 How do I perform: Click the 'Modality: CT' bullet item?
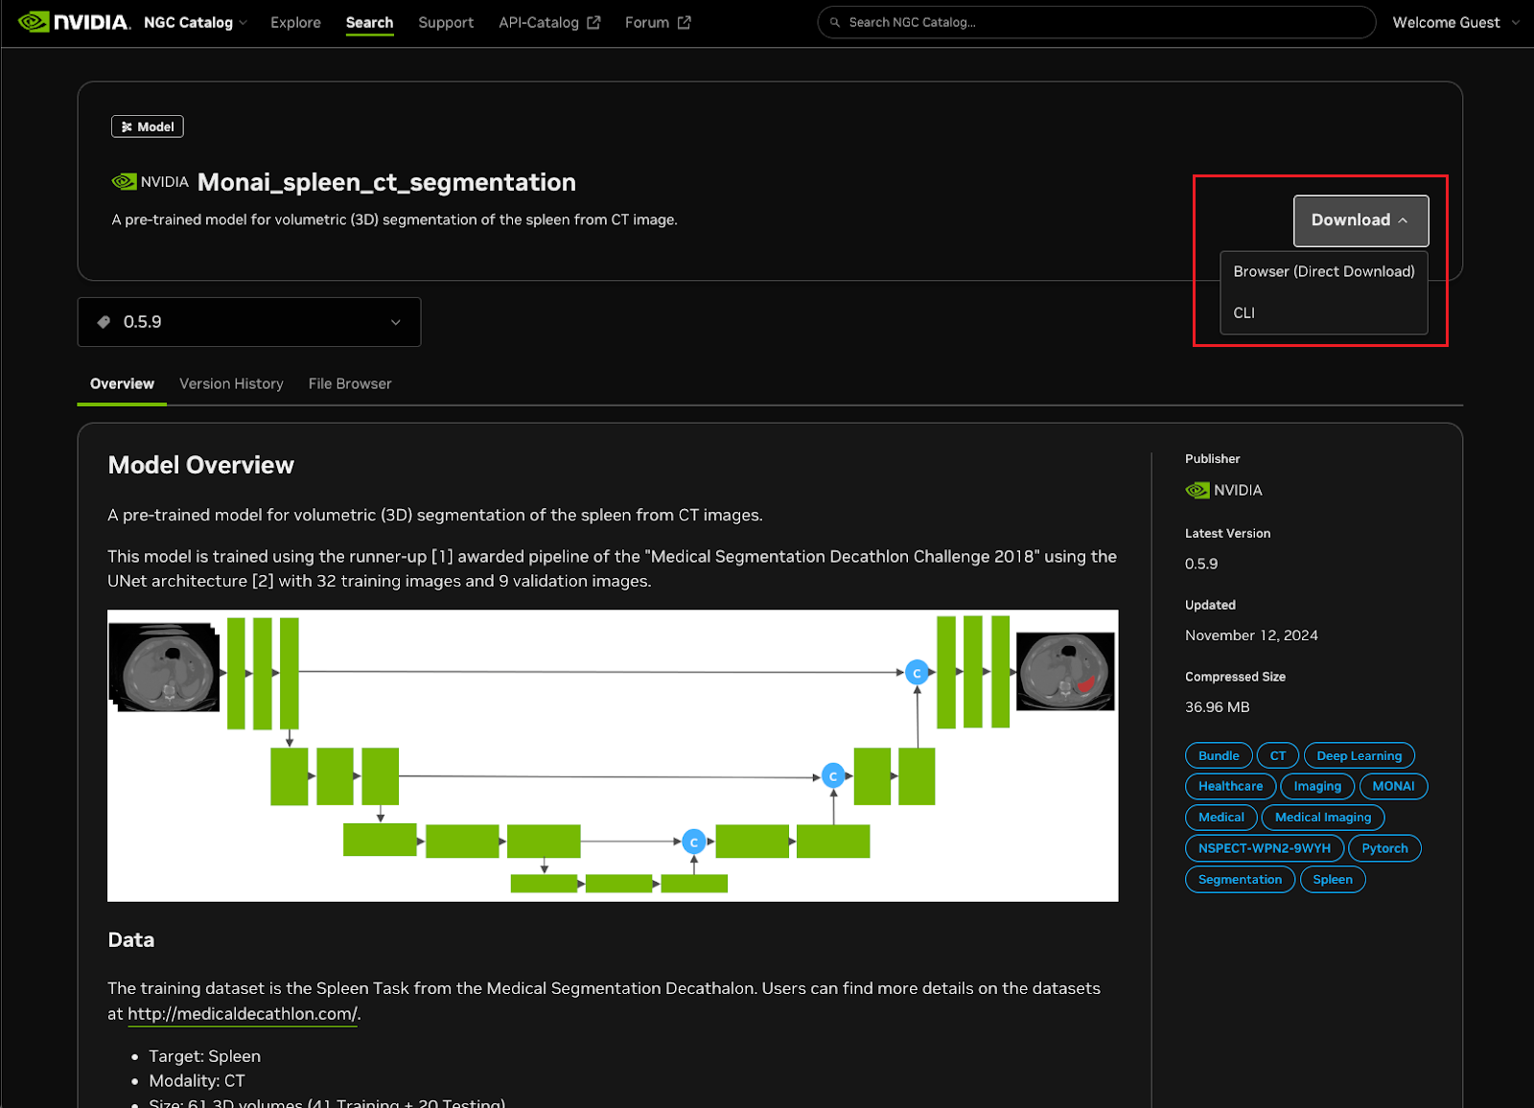(x=197, y=1081)
